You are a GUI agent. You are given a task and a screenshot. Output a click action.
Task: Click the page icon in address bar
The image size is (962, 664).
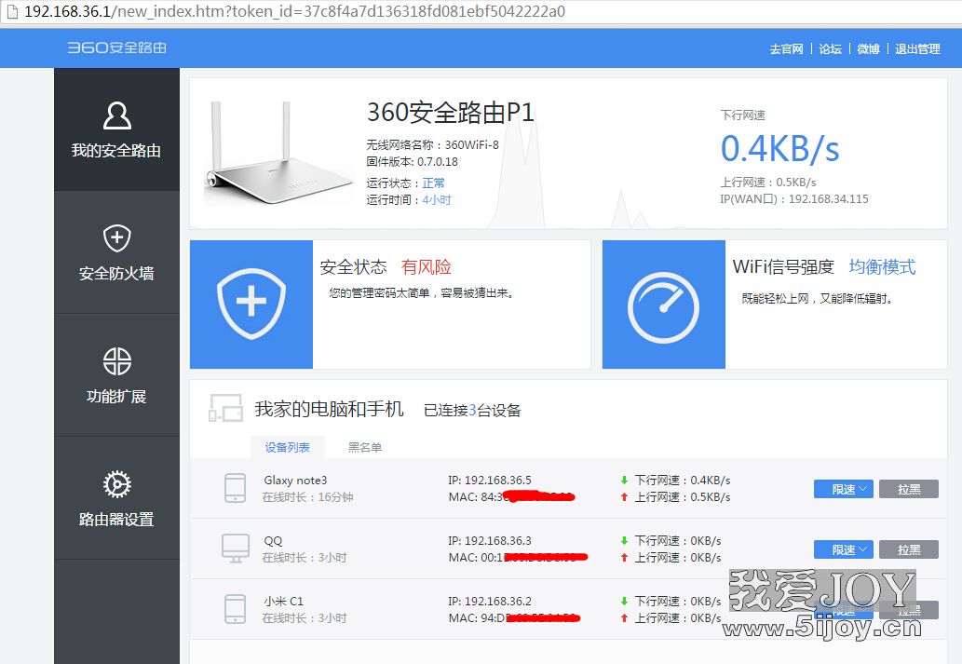[x=12, y=11]
